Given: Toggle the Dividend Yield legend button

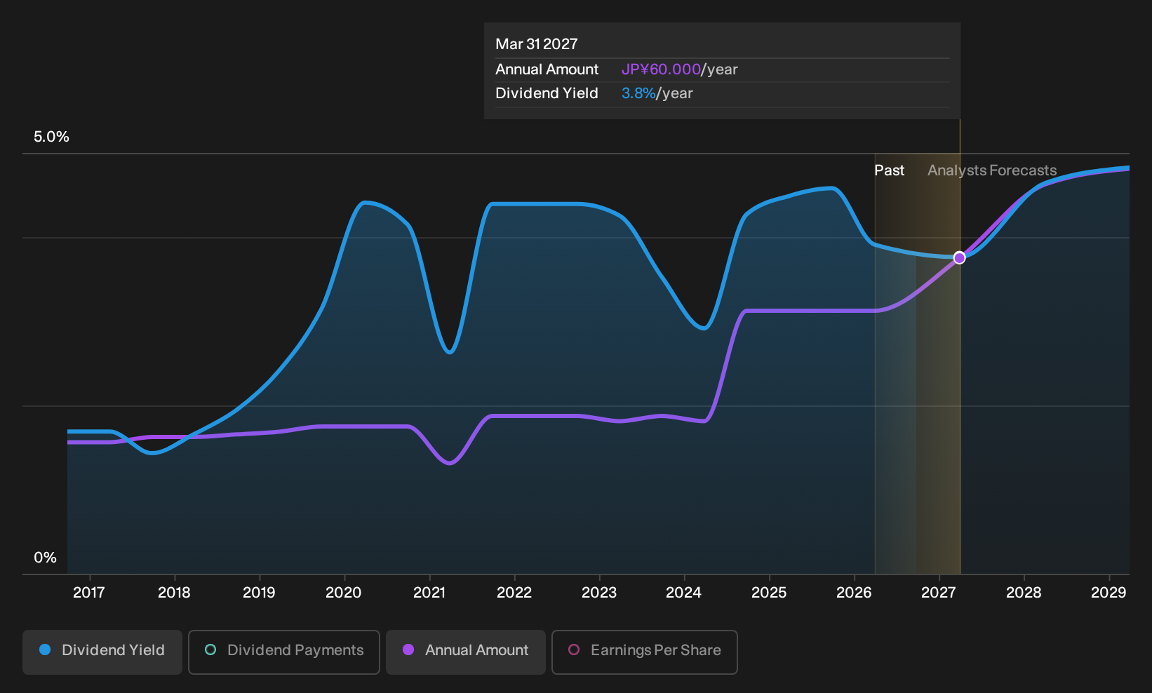Looking at the screenshot, I should click(x=102, y=652).
